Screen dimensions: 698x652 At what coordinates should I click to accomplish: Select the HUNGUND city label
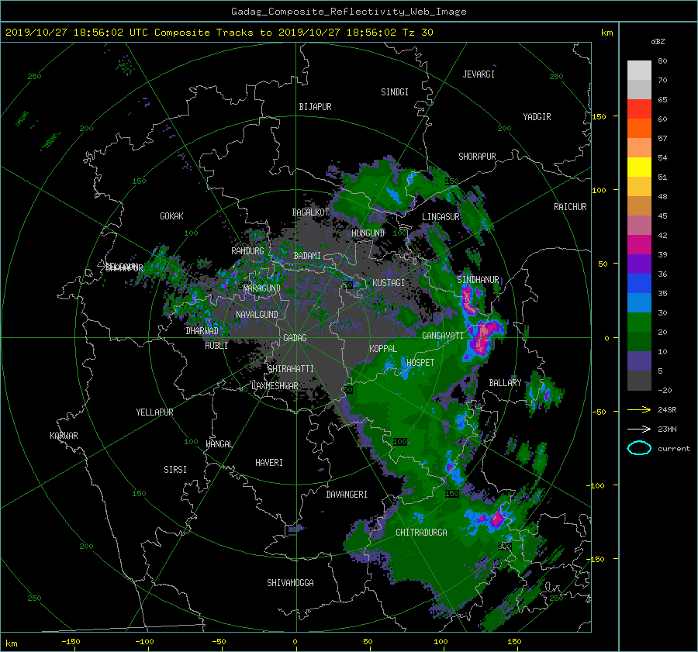368,233
